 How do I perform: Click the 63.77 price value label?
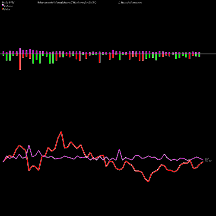(x=208, y=161)
